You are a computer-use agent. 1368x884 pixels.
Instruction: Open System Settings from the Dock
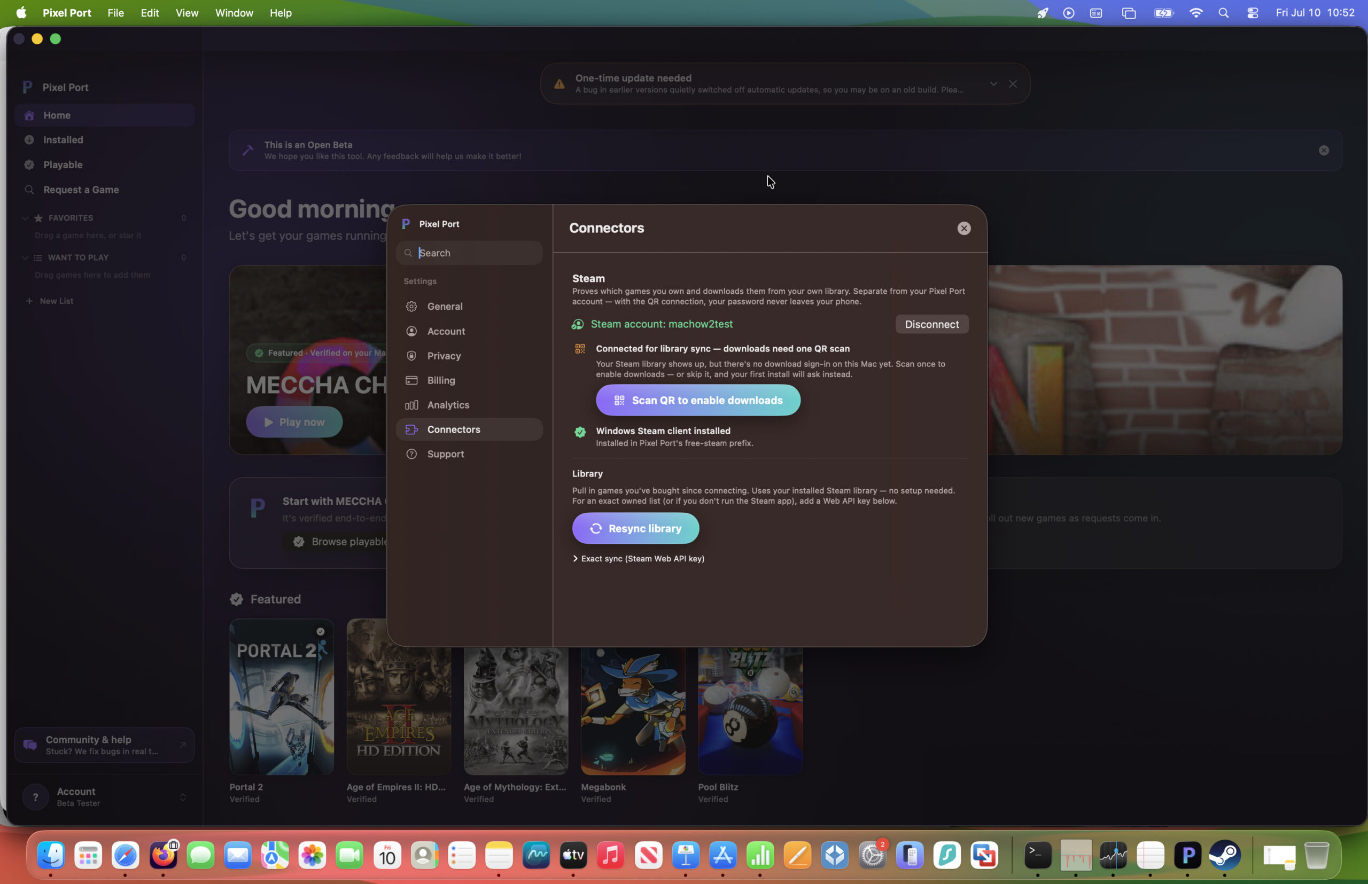point(873,855)
